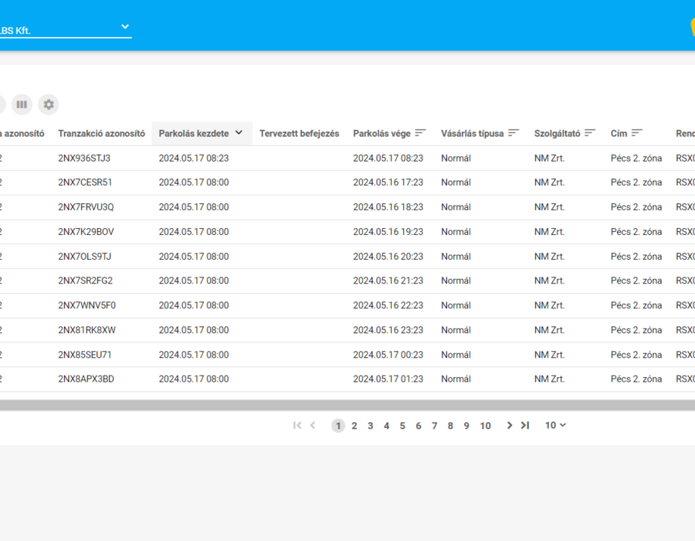The width and height of the screenshot is (695, 541).
Task: Go to page 2
Action: (354, 426)
